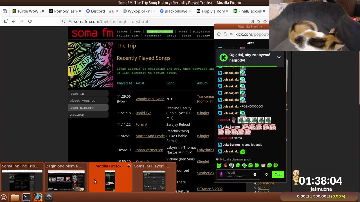
Task: Select 'Zaginione plemię' window preview
Action: (x=66, y=177)
